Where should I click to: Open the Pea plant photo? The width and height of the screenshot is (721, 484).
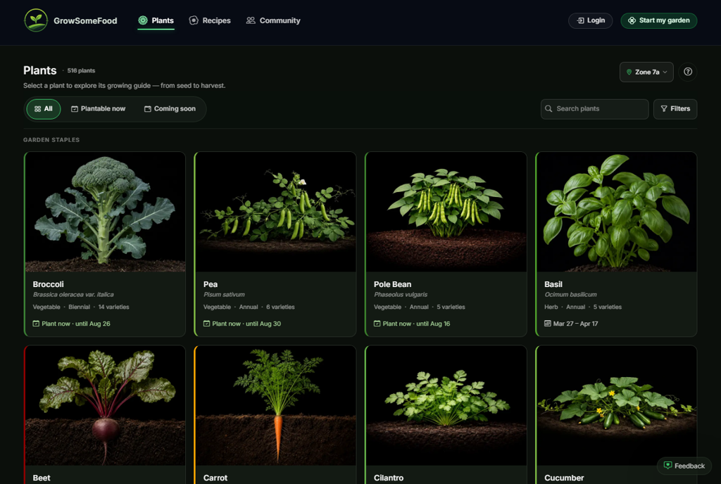276,212
